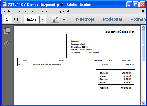Close the document with the menu-bar X

pos(143,11)
